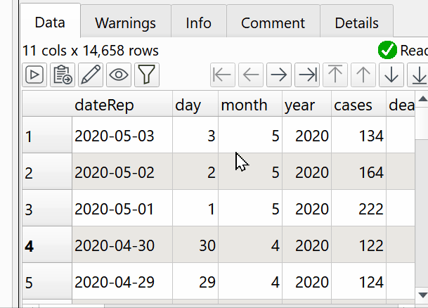428x308 pixels.
Task: Open the funnel filter icon
Action: (x=147, y=75)
